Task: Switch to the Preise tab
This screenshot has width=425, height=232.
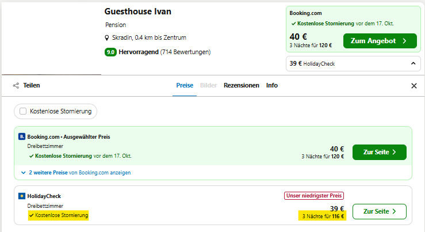Action: click(x=185, y=85)
